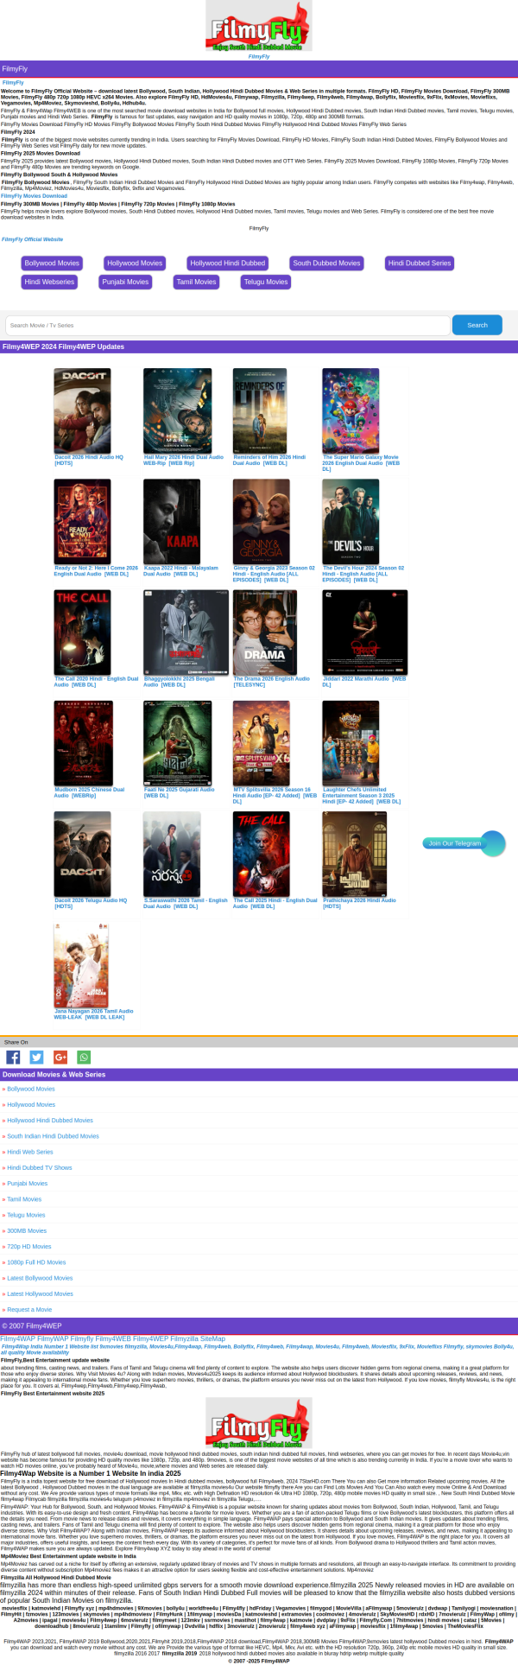This screenshot has width=518, height=1665.
Task: Click the Filmyzilla SiteMap link
Action: pos(198,1338)
